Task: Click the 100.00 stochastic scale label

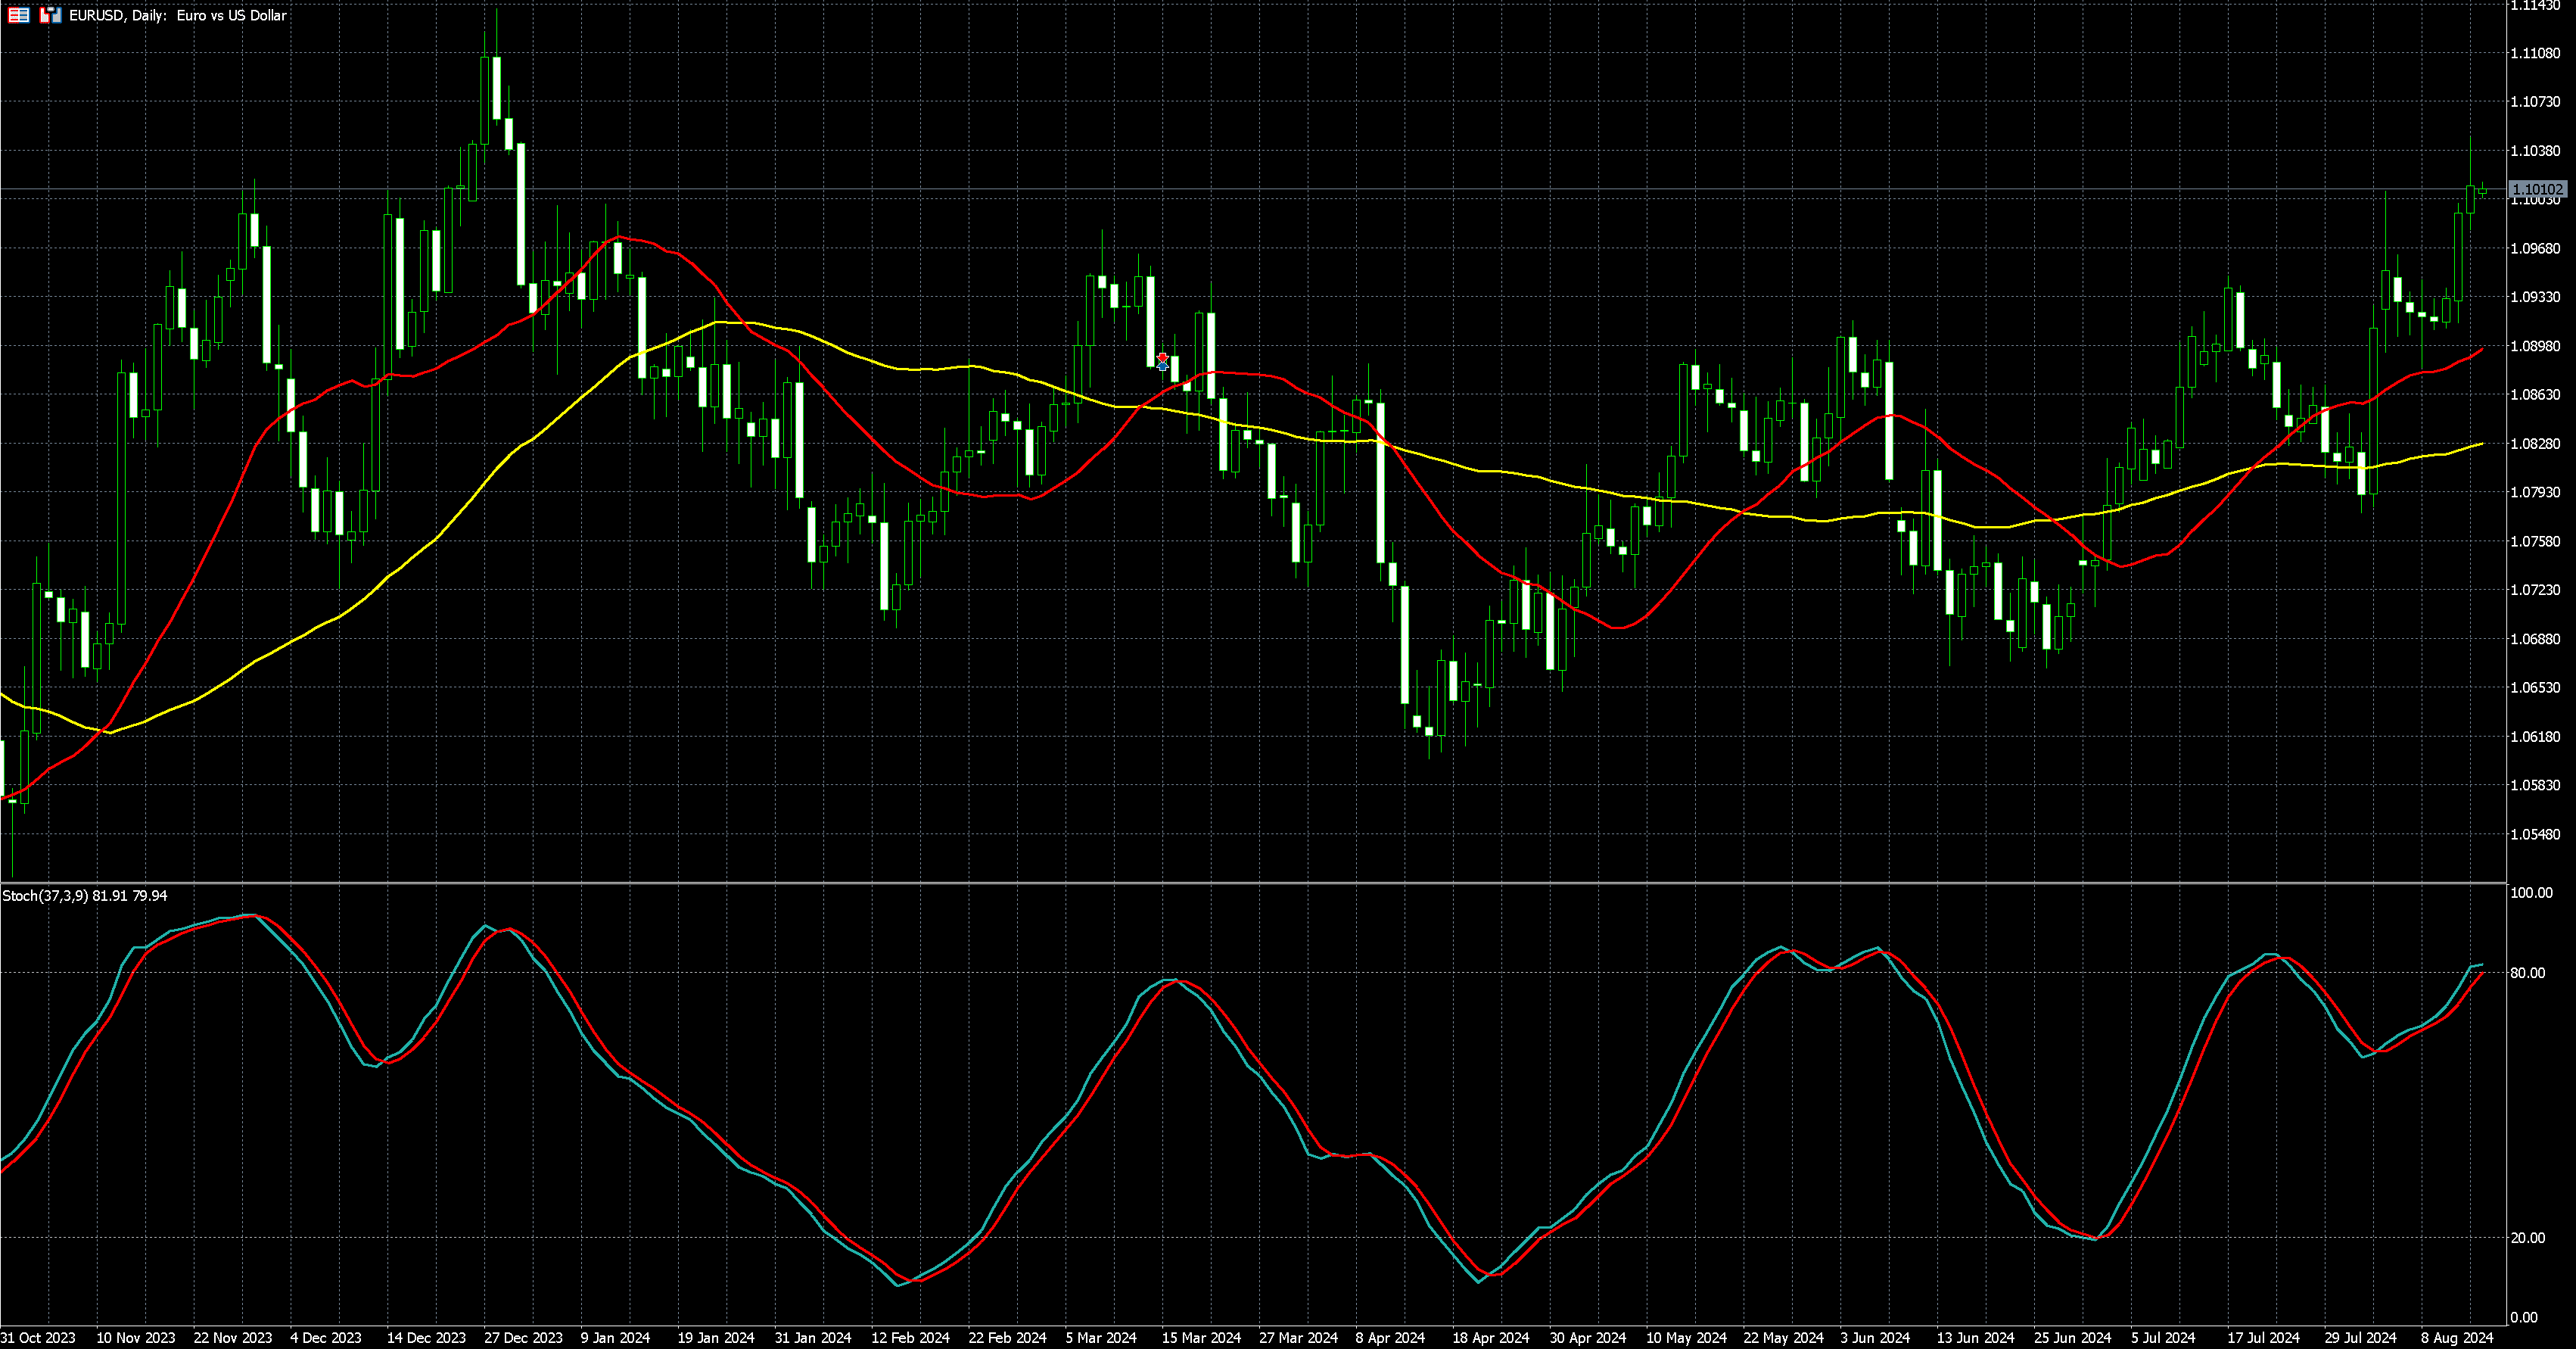Action: tap(2531, 892)
